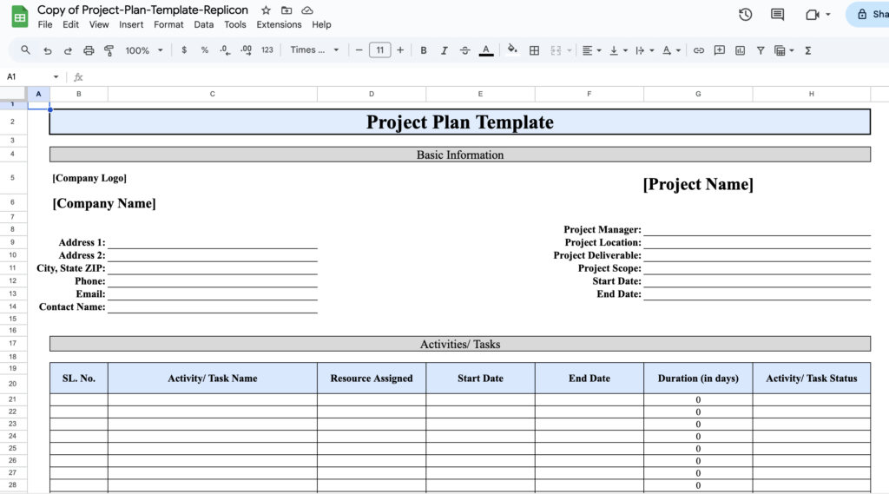Open the version history clock icon

coord(746,15)
